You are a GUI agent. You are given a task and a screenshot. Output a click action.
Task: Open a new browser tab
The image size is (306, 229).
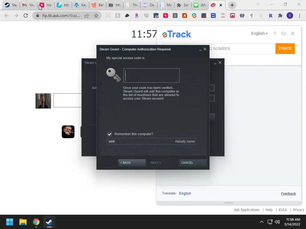[x=232, y=5]
